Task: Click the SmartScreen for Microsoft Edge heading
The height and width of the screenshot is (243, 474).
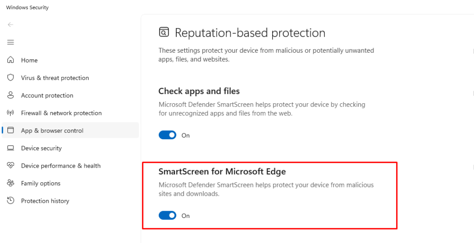Action: point(222,172)
